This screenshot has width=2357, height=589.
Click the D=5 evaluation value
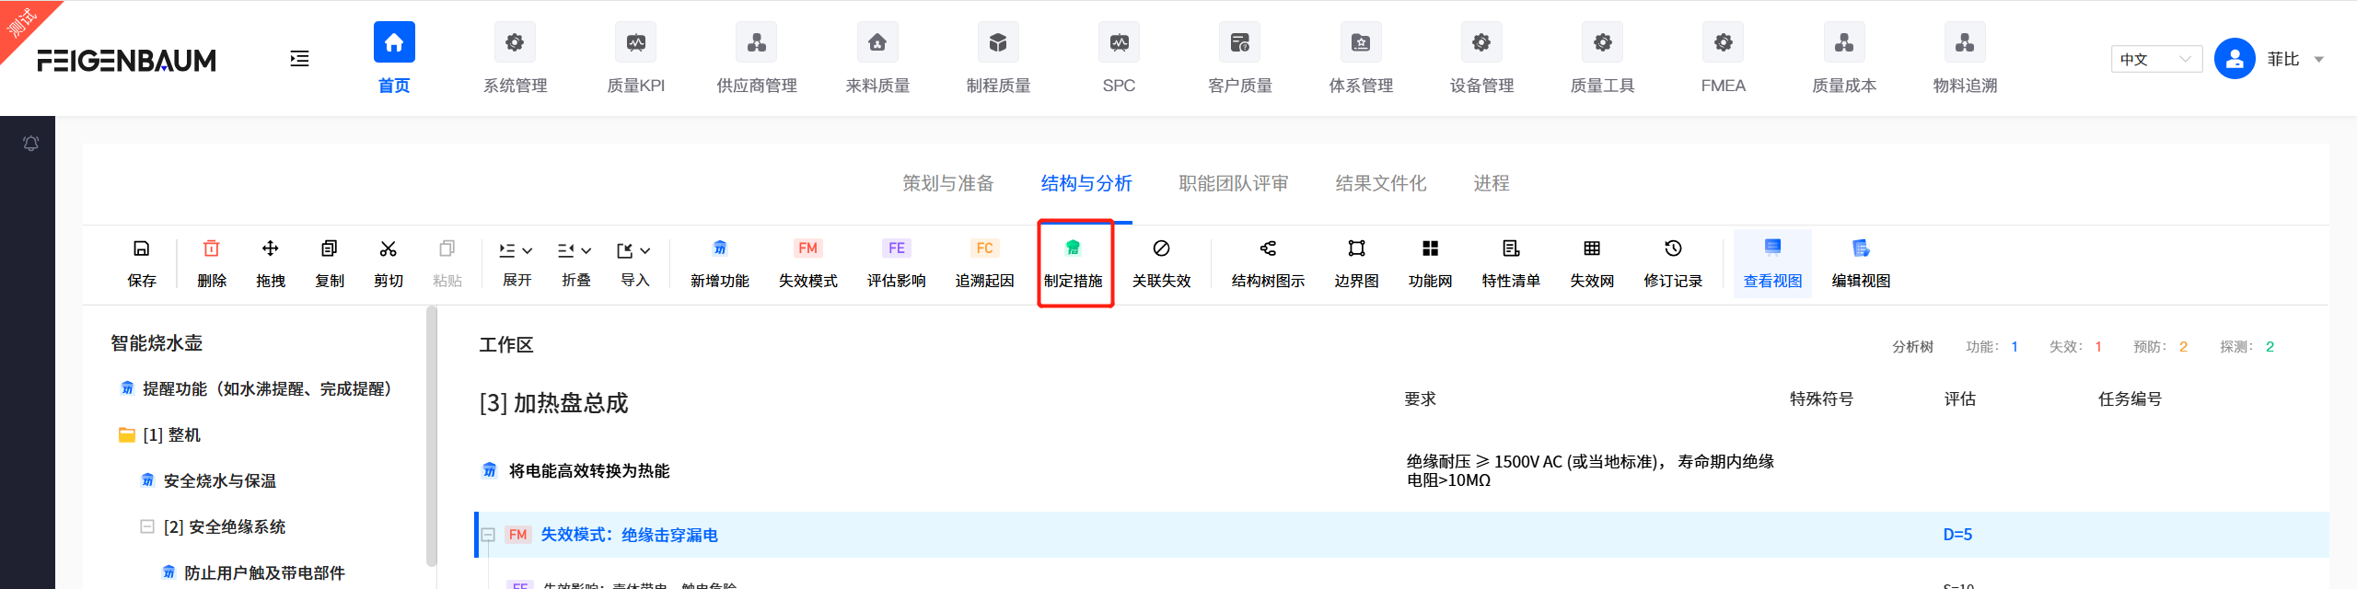[x=1957, y=535]
